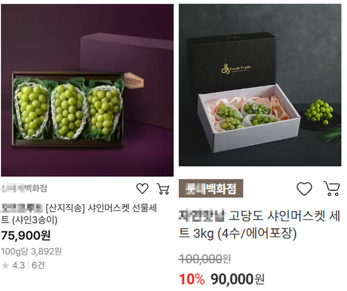Open the black Fresh Fruits box product image
Image resolution: width=347 pixels, height=291 pixels.
point(260,85)
